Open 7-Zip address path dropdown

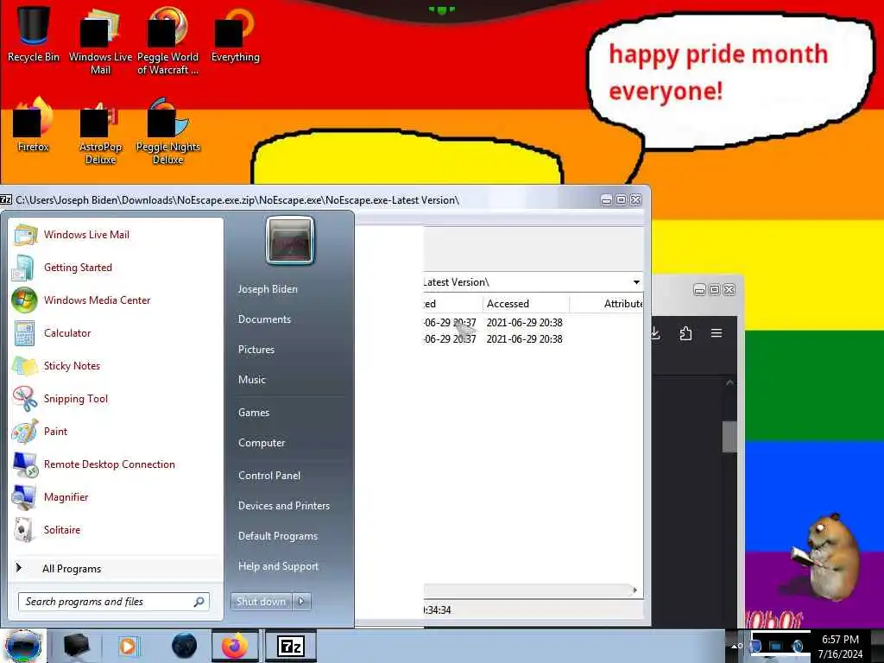coord(636,282)
